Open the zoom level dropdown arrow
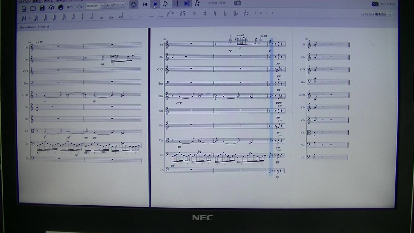The image size is (414, 233). (x=103, y=6)
